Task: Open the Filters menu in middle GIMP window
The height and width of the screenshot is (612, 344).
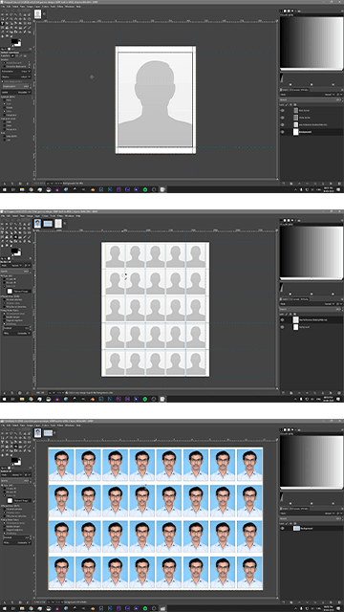Action: tap(59, 216)
